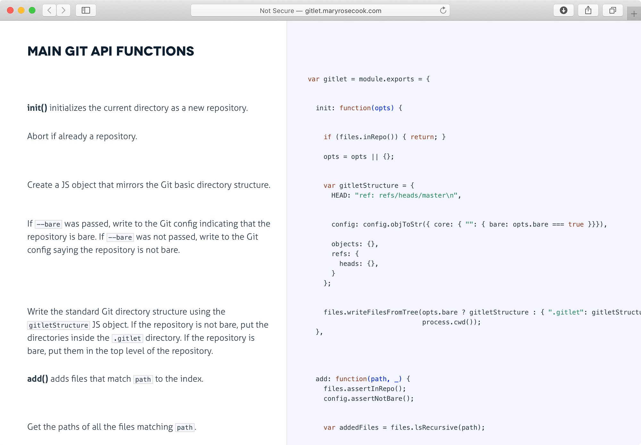
Task: Click the 'path' code in add() description
Action: pos(143,379)
